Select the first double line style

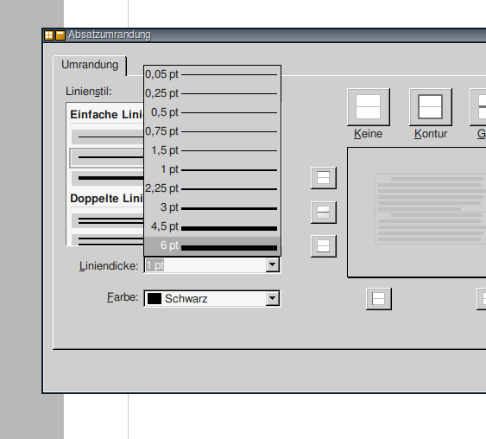108,221
